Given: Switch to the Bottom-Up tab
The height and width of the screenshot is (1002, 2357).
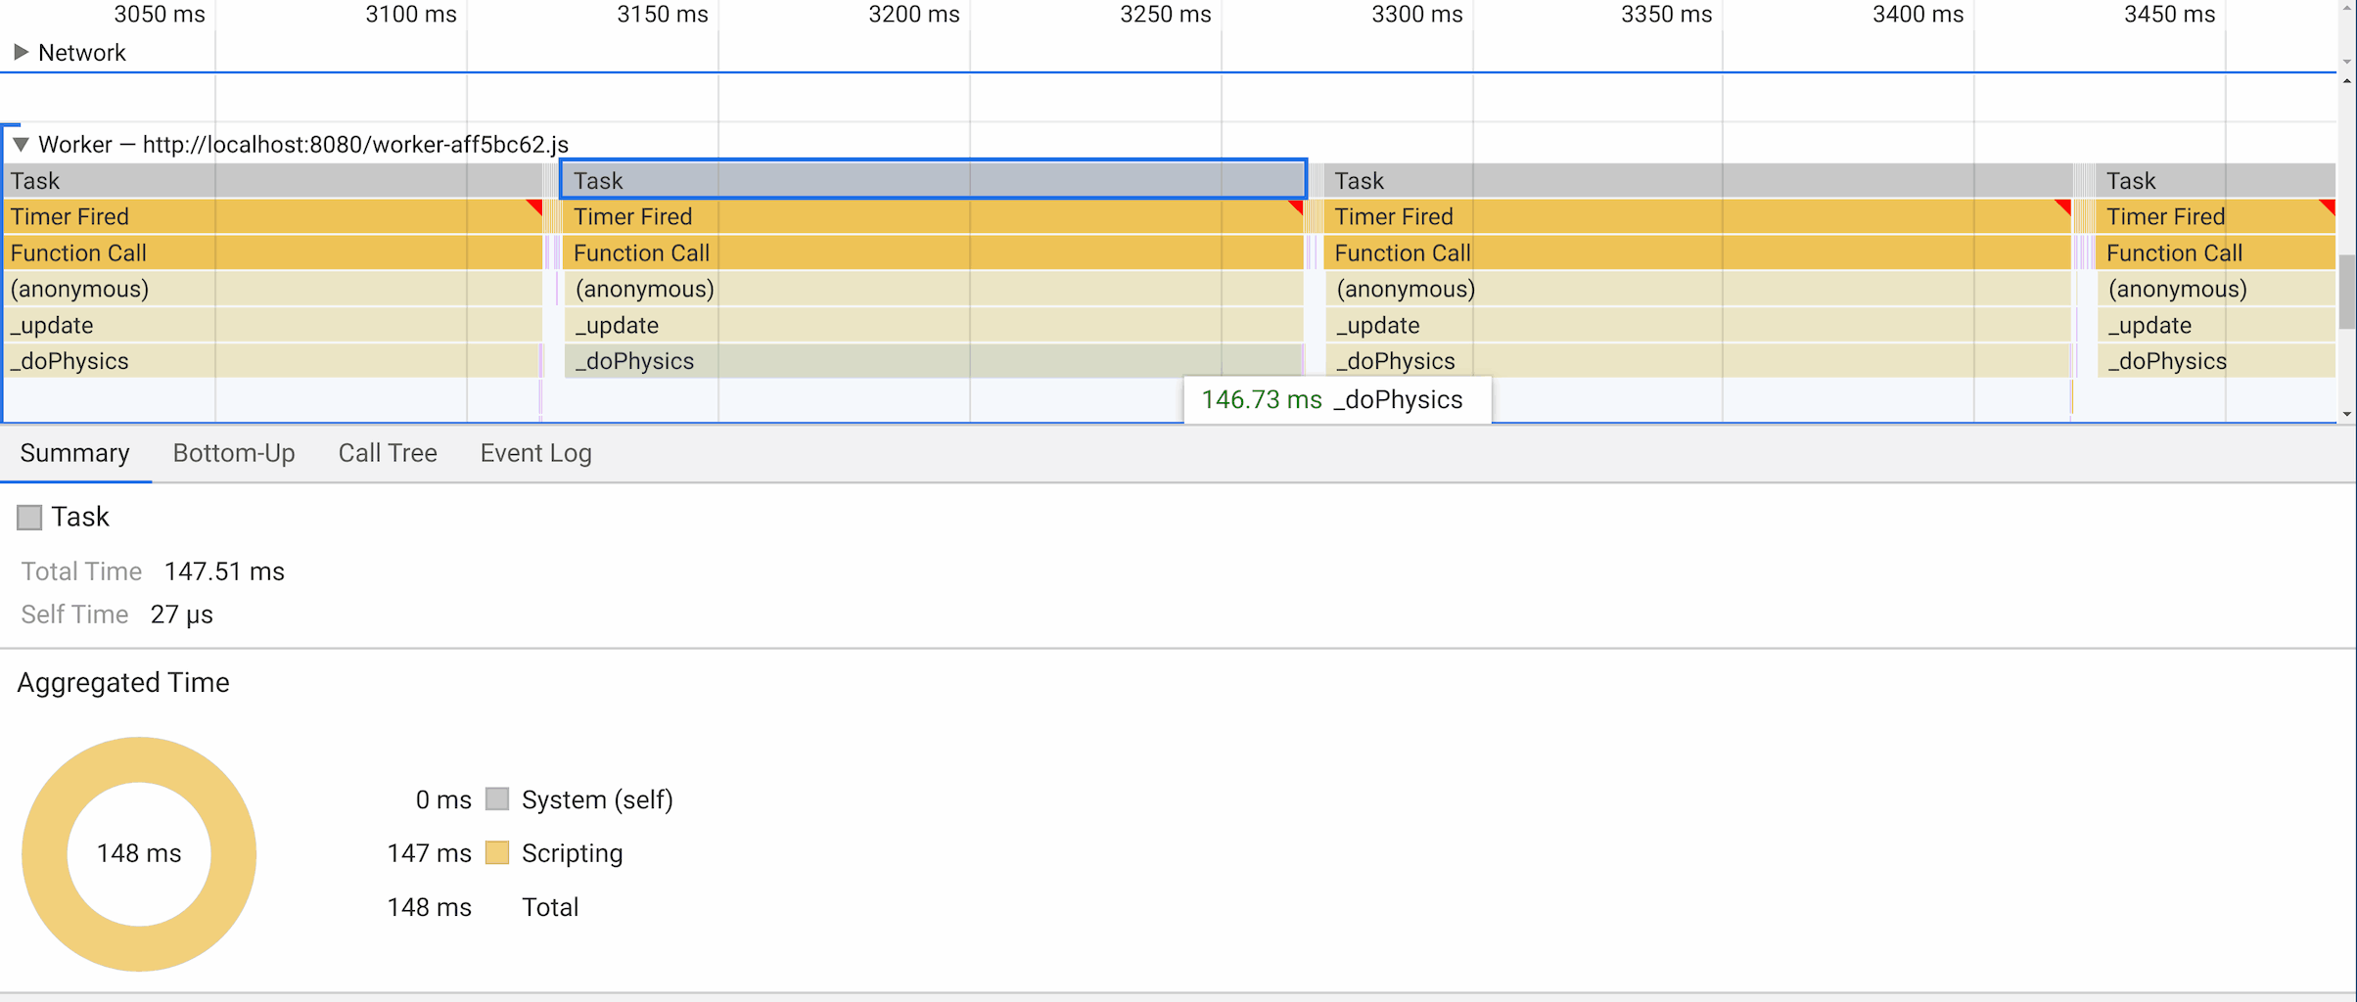Looking at the screenshot, I should (233, 453).
